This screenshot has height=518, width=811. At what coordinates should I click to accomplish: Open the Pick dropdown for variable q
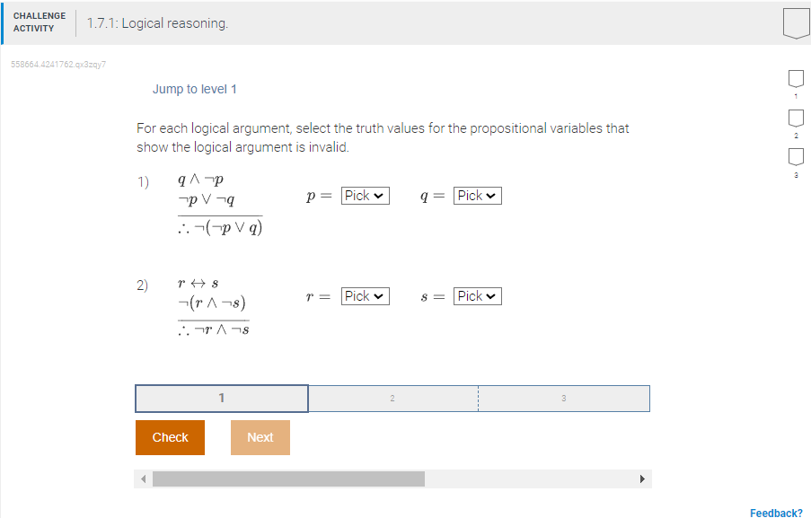(477, 195)
